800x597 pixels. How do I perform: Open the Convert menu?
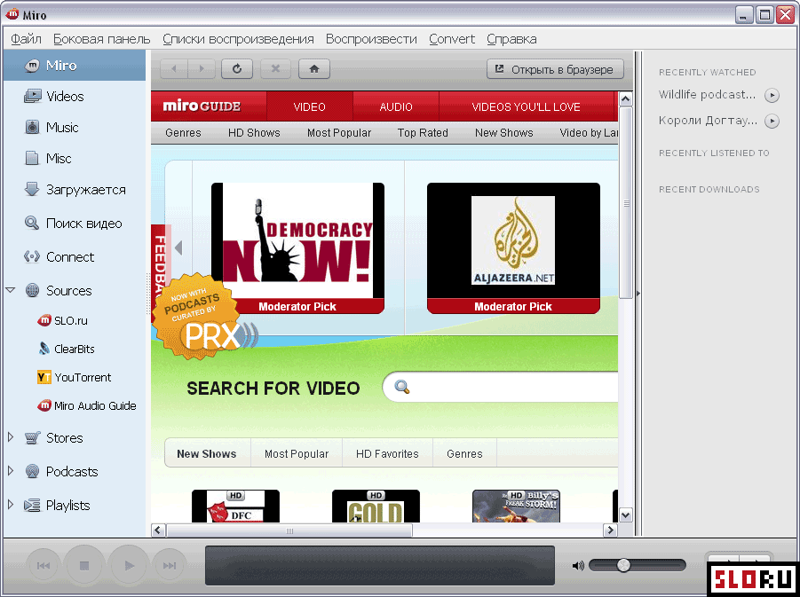452,39
